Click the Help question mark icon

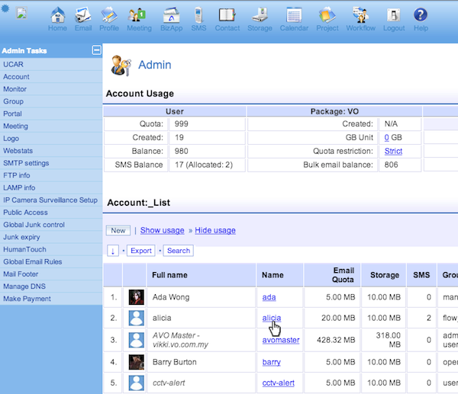421,15
